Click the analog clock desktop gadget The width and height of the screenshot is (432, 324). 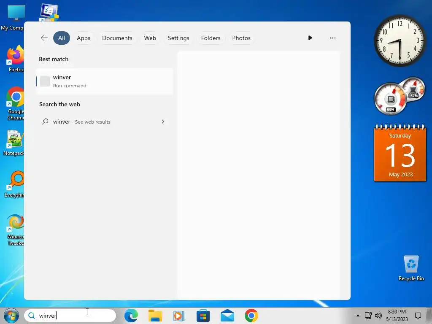coord(400,40)
